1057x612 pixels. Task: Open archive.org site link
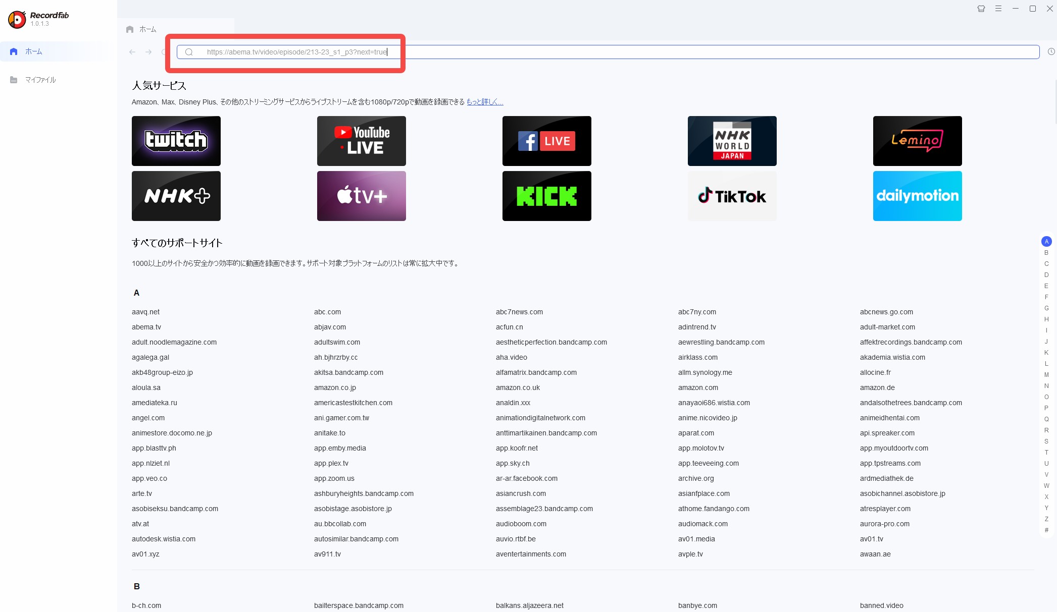pyautogui.click(x=696, y=478)
